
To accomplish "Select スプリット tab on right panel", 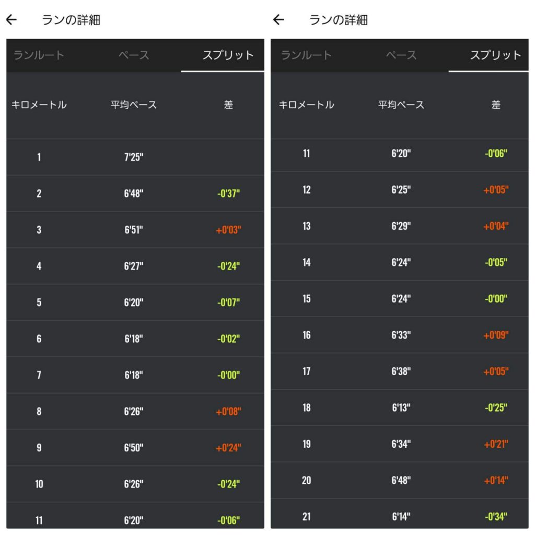I will click(495, 55).
